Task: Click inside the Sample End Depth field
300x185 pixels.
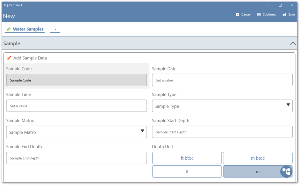Action: (76, 158)
